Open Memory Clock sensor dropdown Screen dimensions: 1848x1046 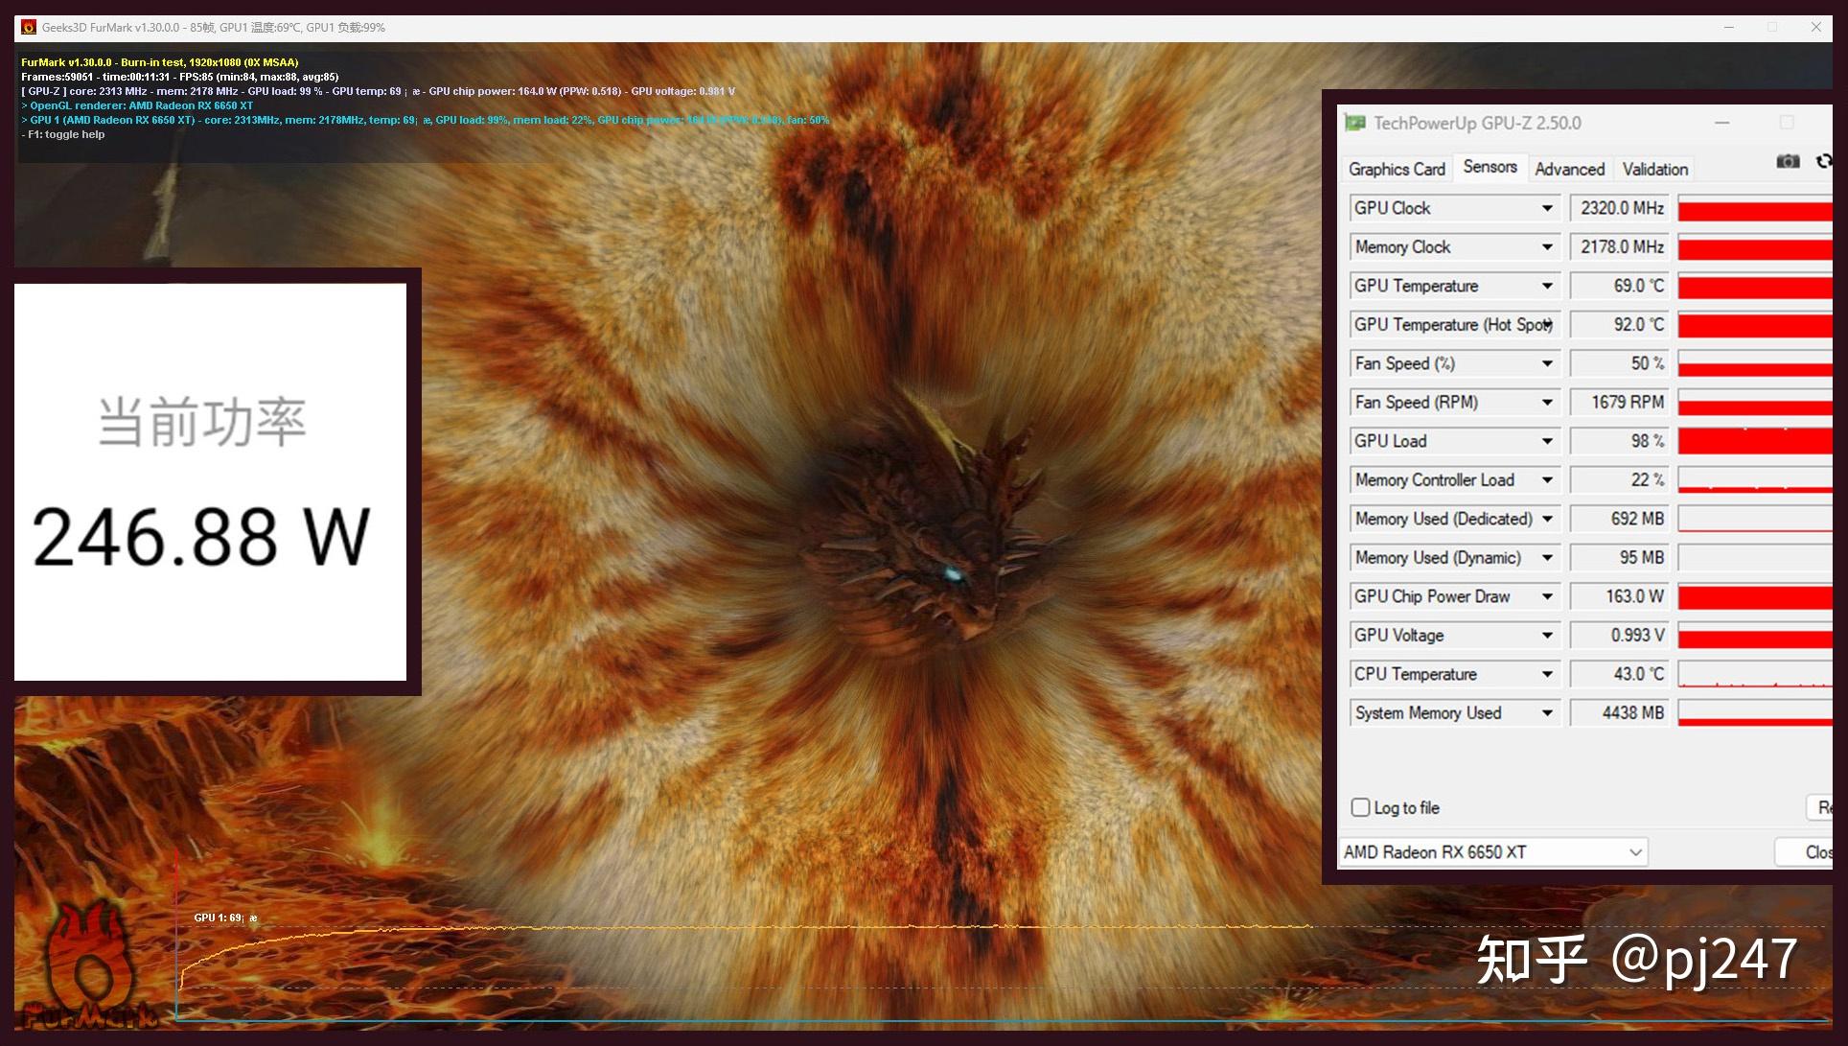(x=1547, y=247)
